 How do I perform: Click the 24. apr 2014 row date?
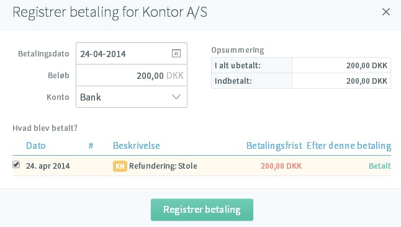(x=48, y=166)
